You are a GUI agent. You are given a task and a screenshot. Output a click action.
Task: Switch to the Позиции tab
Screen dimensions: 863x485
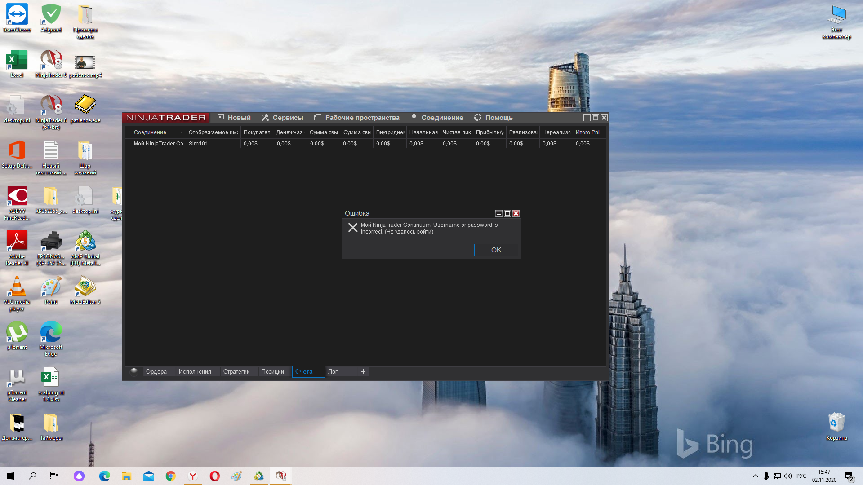click(272, 372)
